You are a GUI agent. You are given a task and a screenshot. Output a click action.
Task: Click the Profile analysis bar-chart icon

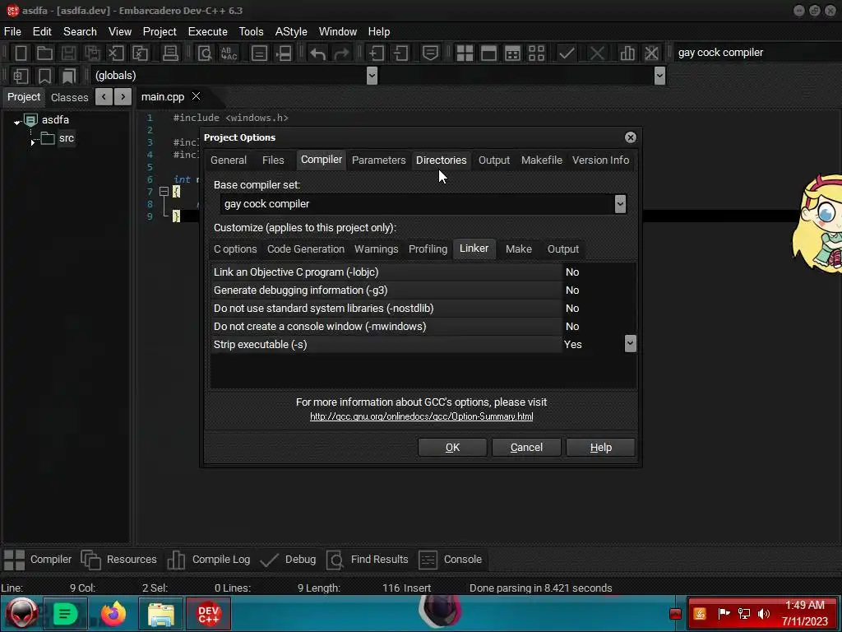627,53
